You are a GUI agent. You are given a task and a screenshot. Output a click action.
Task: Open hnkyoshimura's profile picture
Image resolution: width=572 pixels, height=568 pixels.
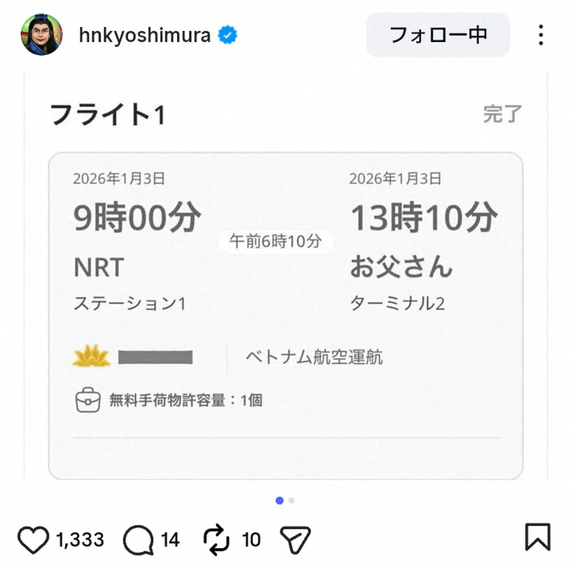coord(41,35)
